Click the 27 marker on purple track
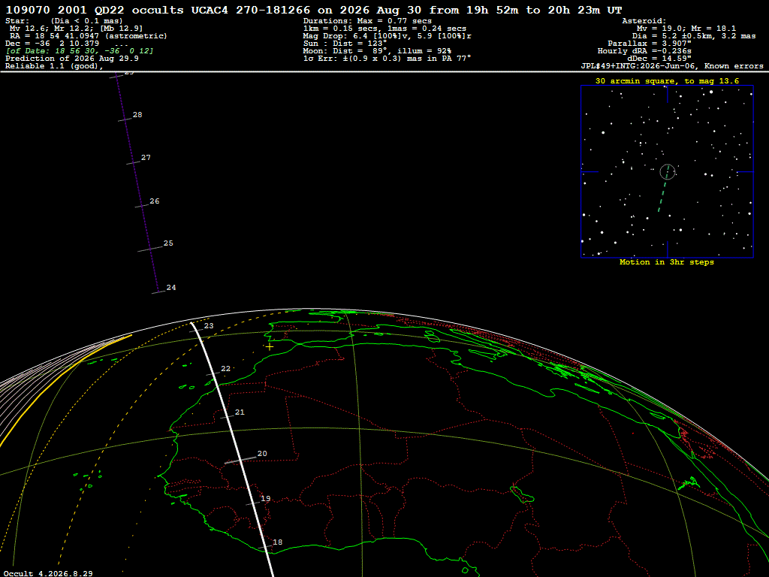 point(134,162)
